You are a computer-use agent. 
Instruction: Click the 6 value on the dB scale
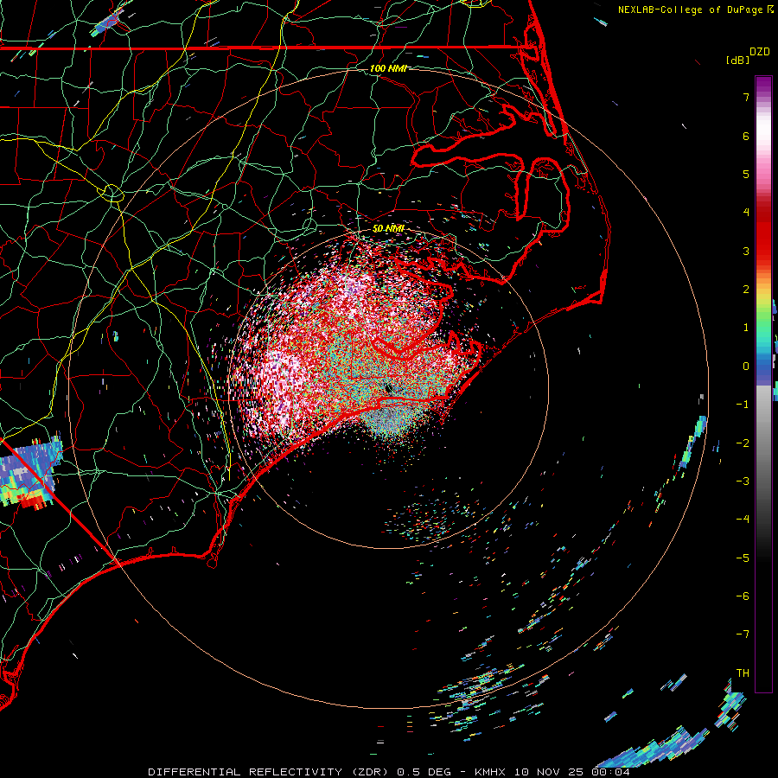(x=746, y=136)
